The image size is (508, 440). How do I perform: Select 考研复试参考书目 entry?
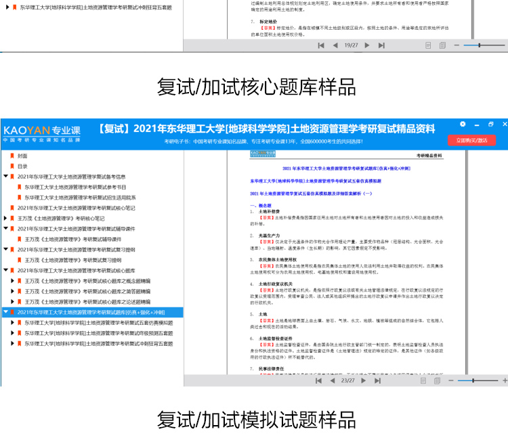tap(75, 187)
